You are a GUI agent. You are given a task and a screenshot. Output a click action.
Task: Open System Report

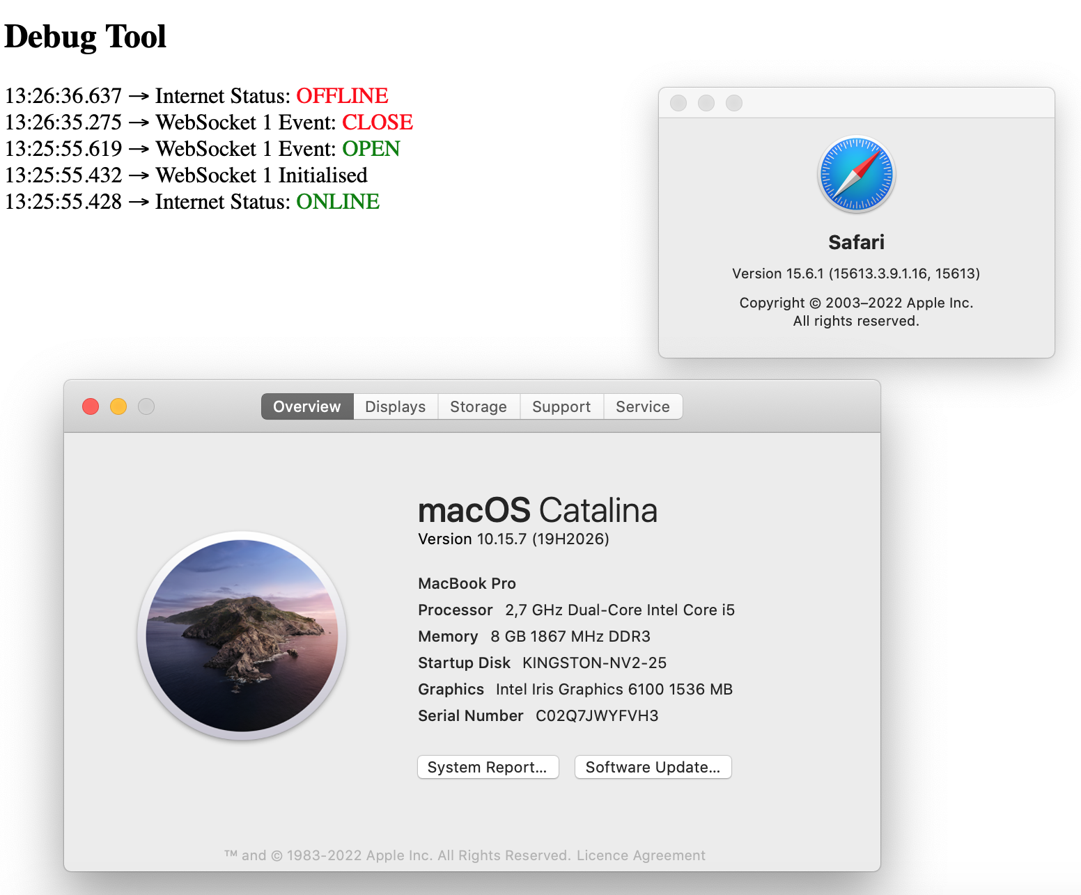[488, 767]
